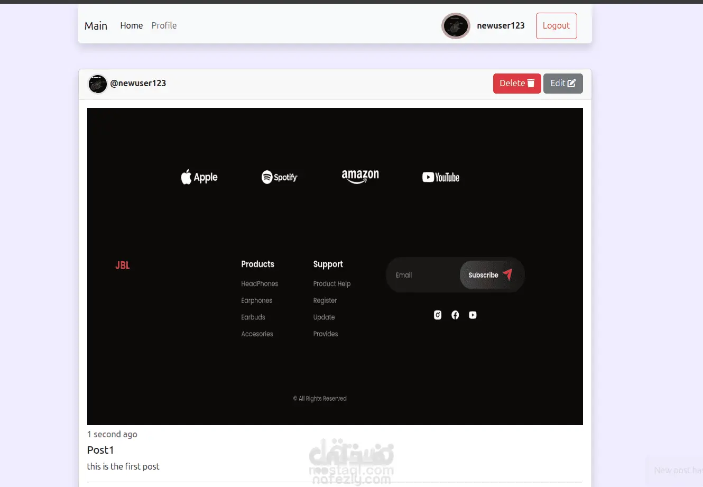Click the Post1 title
Viewport: 703px width, 487px height.
(x=100, y=450)
